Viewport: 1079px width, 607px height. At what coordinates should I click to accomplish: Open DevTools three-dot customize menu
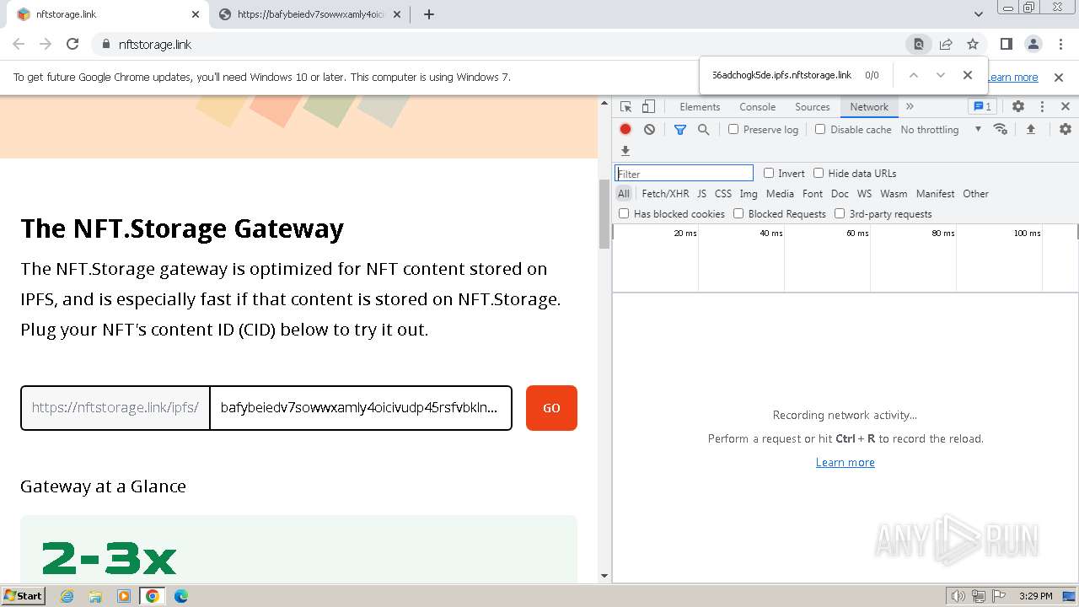point(1042,106)
